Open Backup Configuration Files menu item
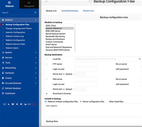 coord(17,25)
